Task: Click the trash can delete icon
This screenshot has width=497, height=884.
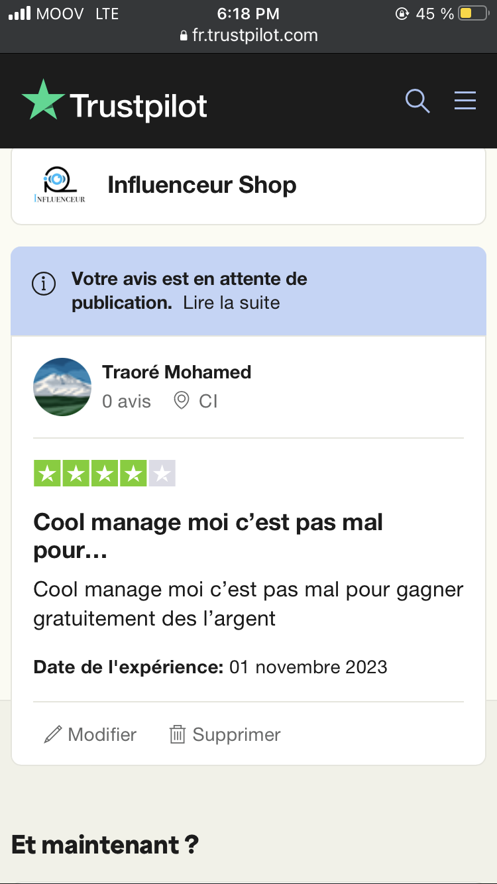Action: [177, 734]
